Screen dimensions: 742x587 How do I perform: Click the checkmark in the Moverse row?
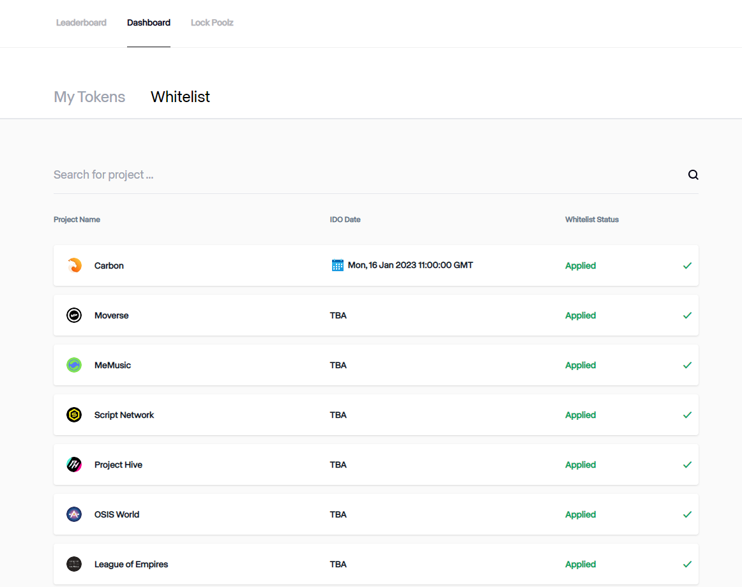688,315
